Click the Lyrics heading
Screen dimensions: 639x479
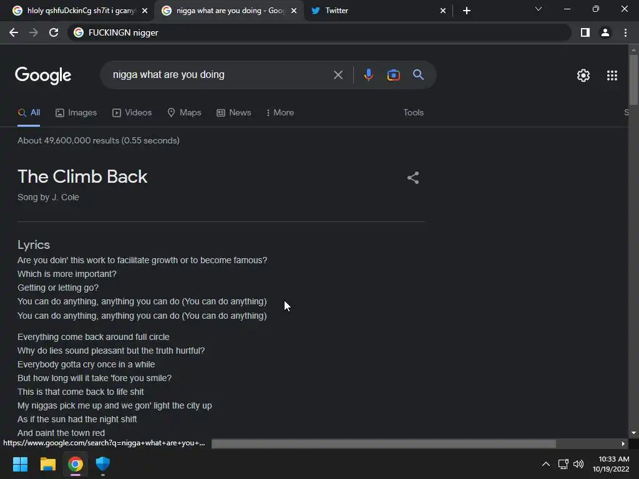(34, 244)
